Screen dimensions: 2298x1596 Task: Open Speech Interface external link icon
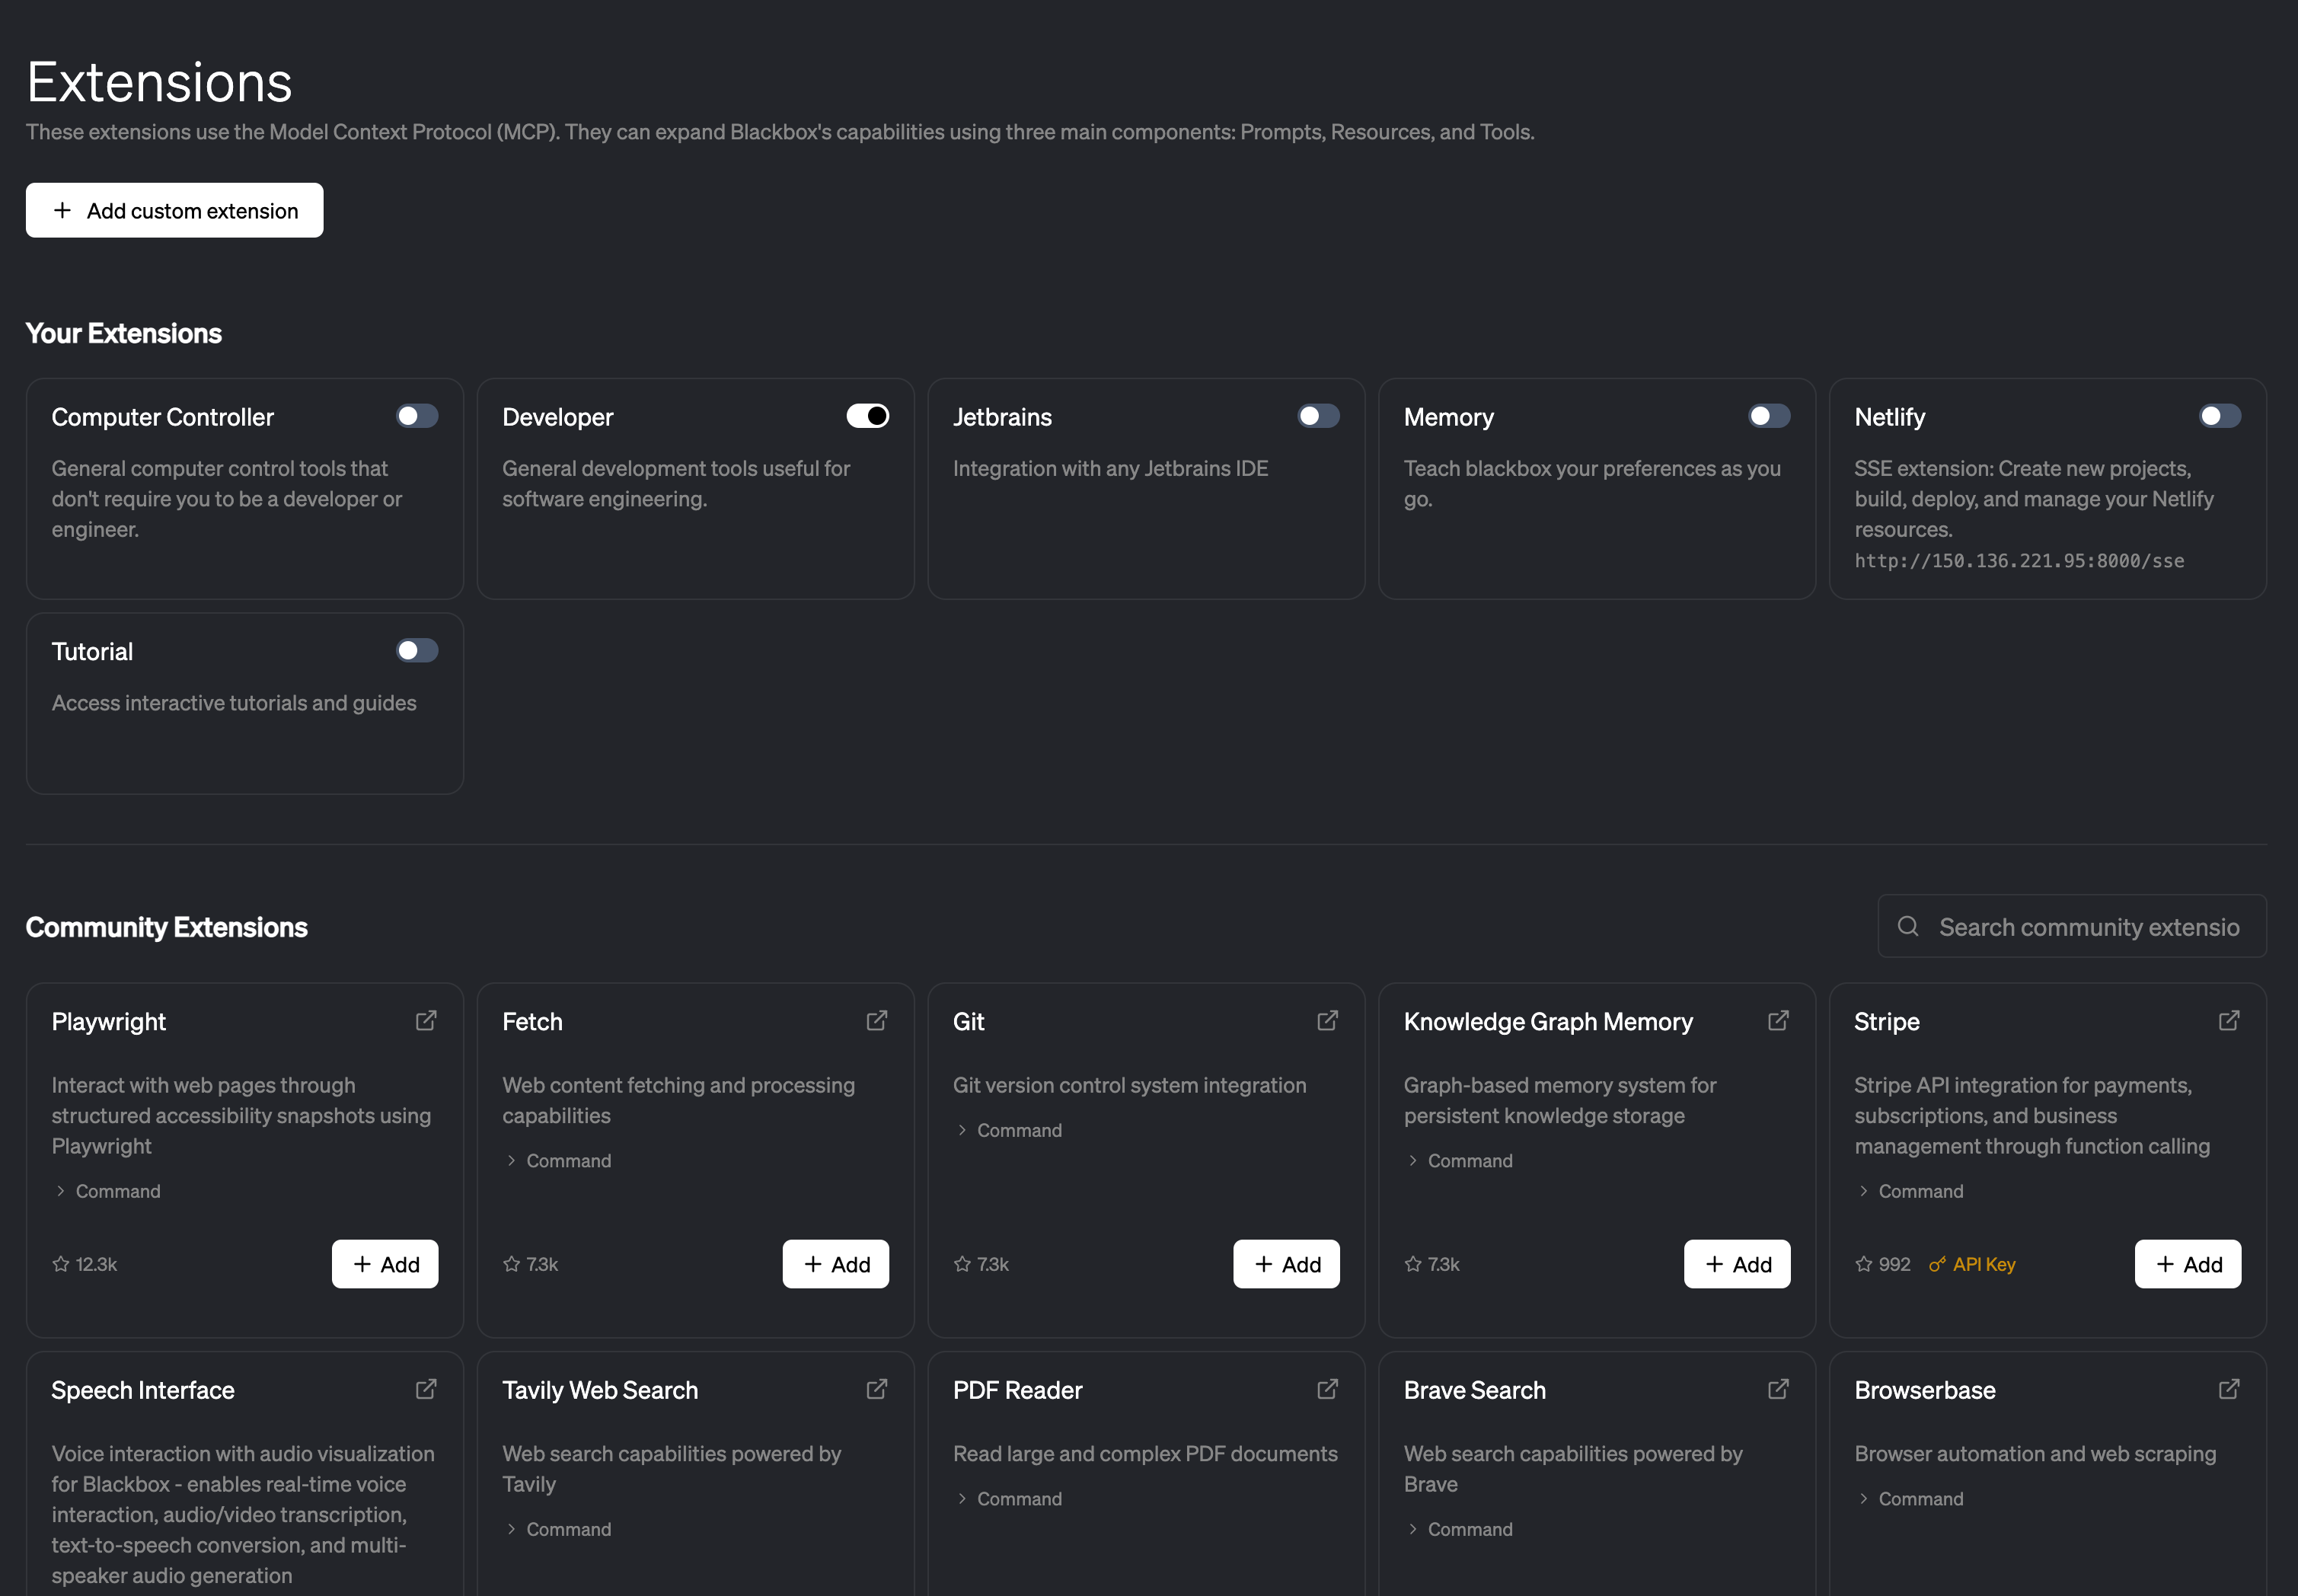click(x=426, y=1389)
